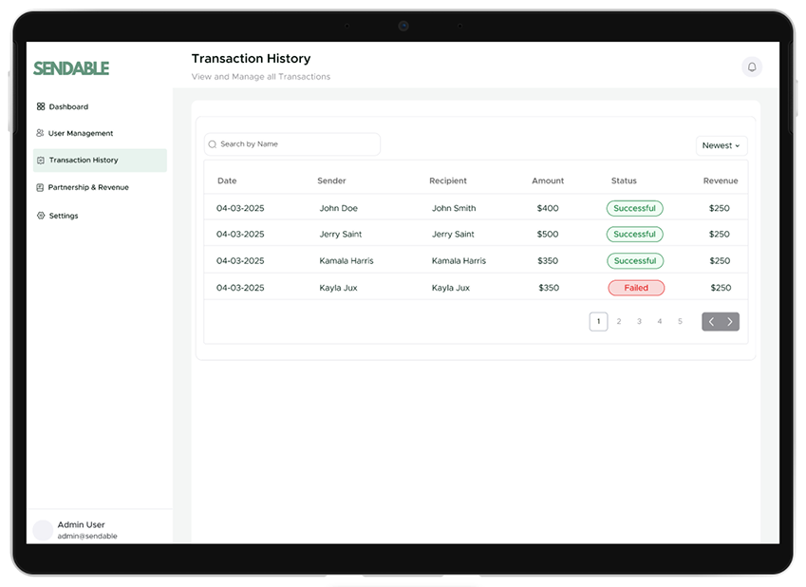Image resolution: width=806 pixels, height=587 pixels.
Task: Click the User Management icon
Action: pyautogui.click(x=41, y=133)
